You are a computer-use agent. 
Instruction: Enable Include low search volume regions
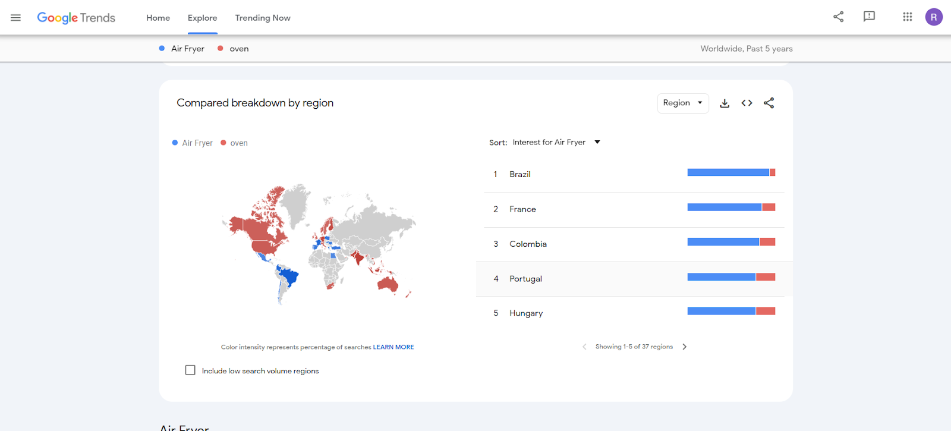190,370
